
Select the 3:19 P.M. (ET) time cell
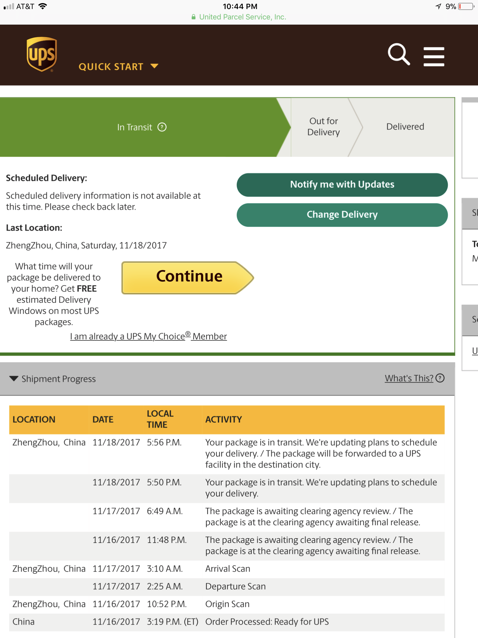[173, 622]
